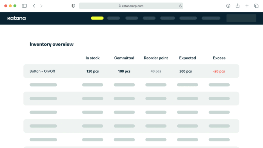Image resolution: width=263 pixels, height=148 pixels.
Task: Click the 40 pcs reorder point value
Action: pos(156,71)
